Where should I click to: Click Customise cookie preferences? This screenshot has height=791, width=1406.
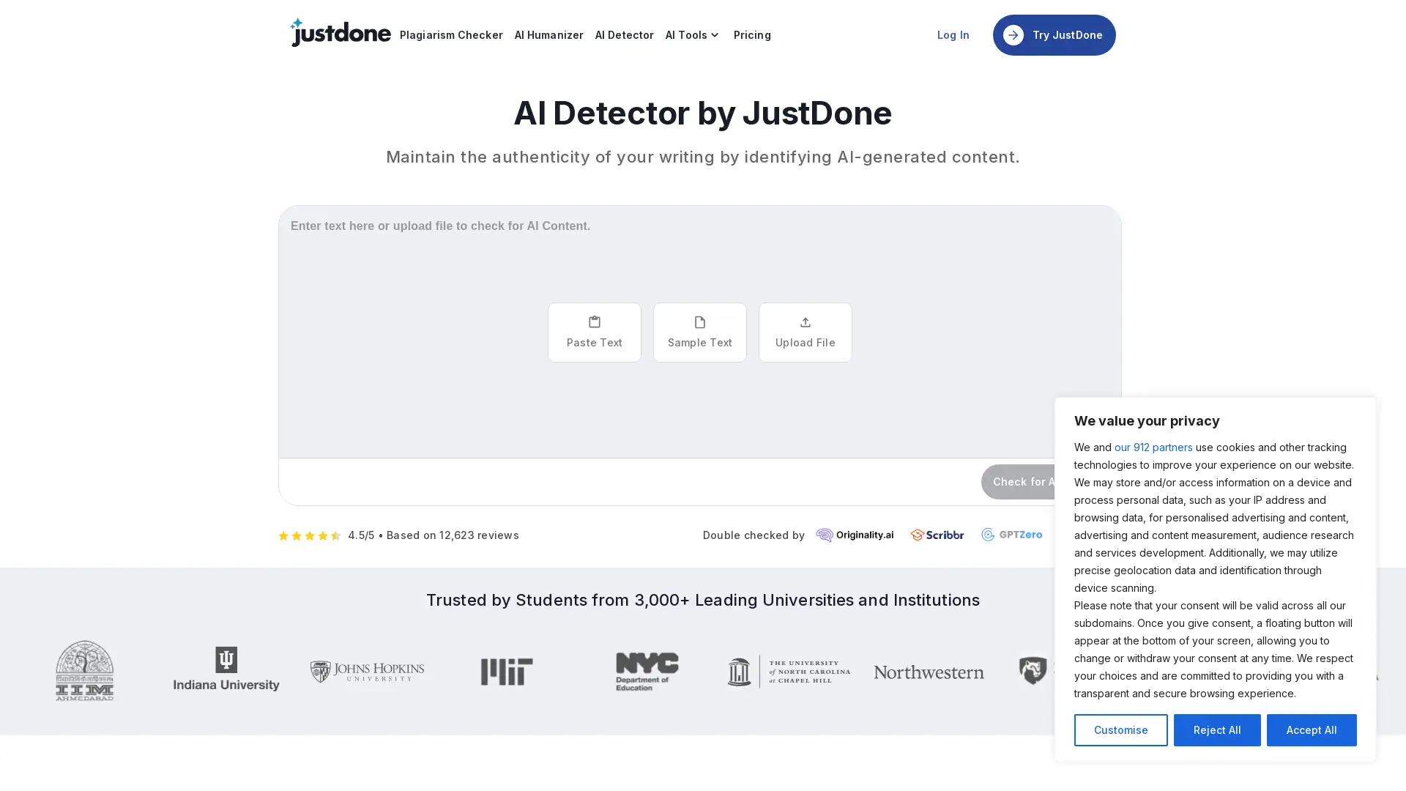[x=1120, y=730]
